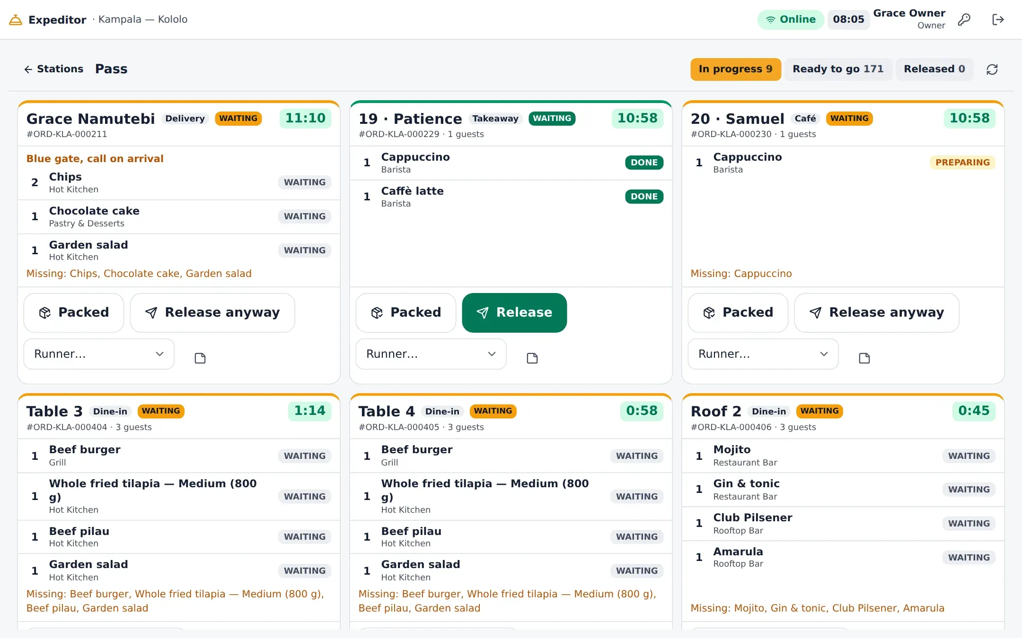The height and width of the screenshot is (638, 1022).
Task: Click the Expeditor bell logo icon
Action: [x=16, y=20]
